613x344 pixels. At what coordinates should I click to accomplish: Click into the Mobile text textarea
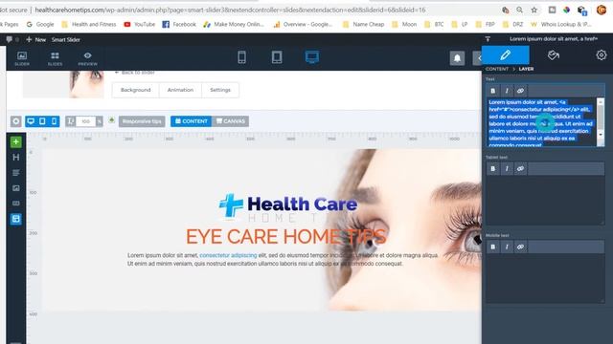(x=545, y=278)
